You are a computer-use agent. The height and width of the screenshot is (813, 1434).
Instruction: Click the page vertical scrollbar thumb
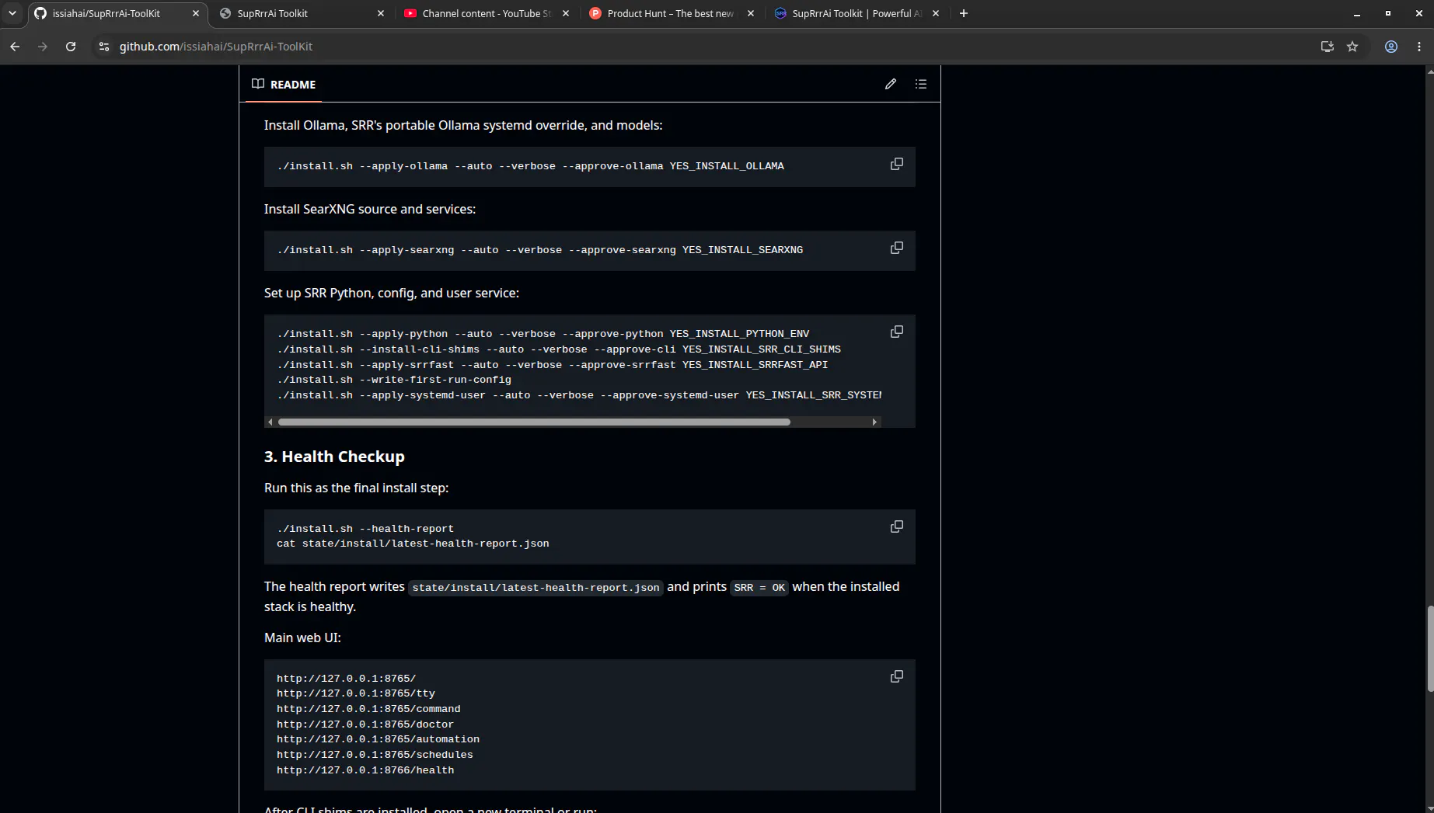click(1429, 649)
